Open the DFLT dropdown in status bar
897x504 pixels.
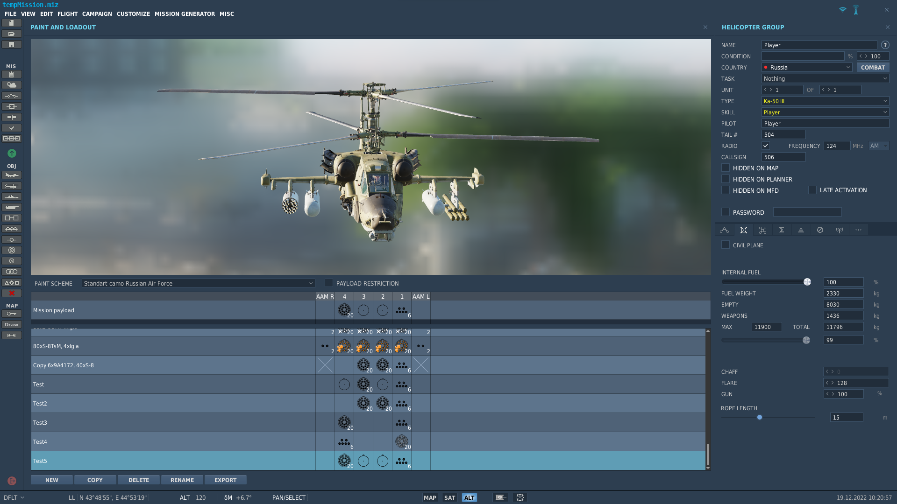[x=14, y=497]
